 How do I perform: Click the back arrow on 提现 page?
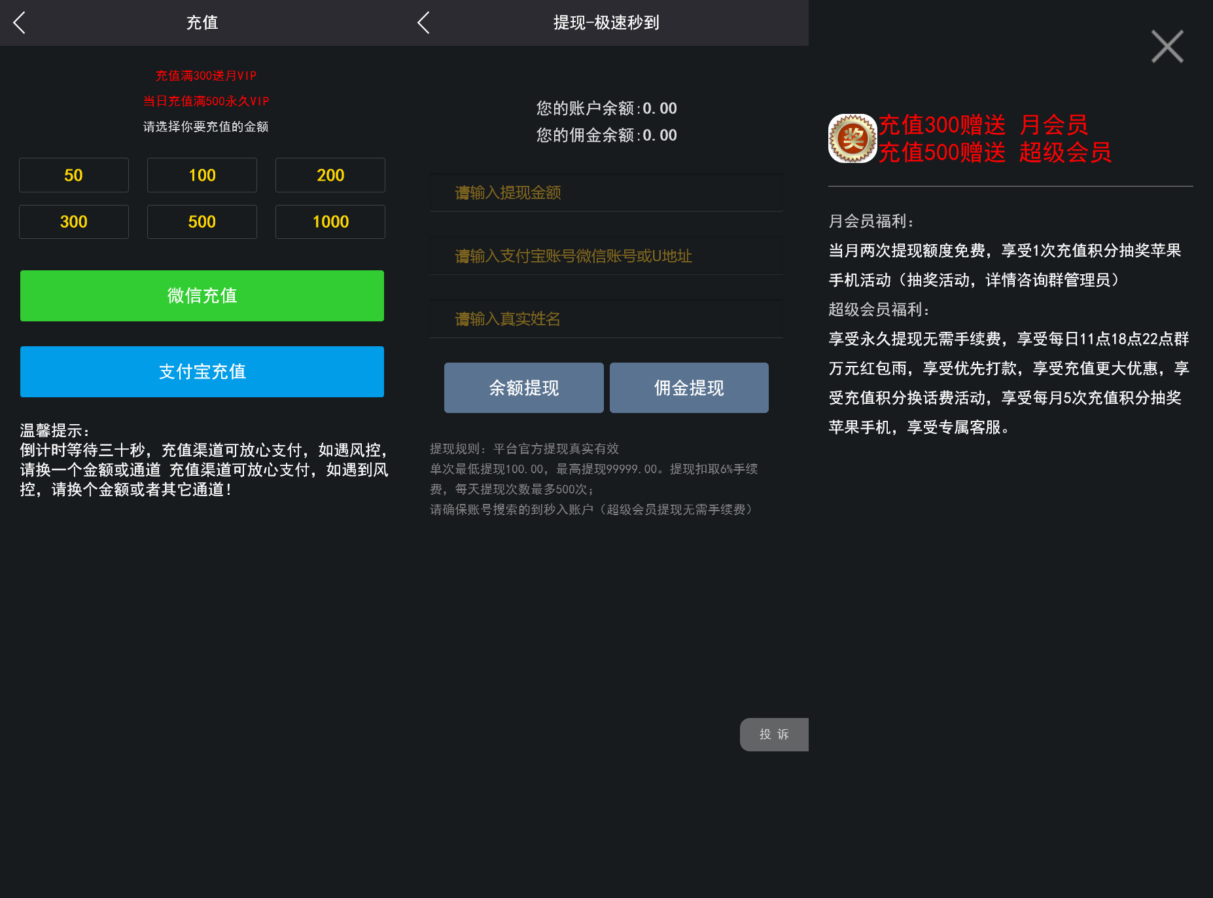coord(423,22)
